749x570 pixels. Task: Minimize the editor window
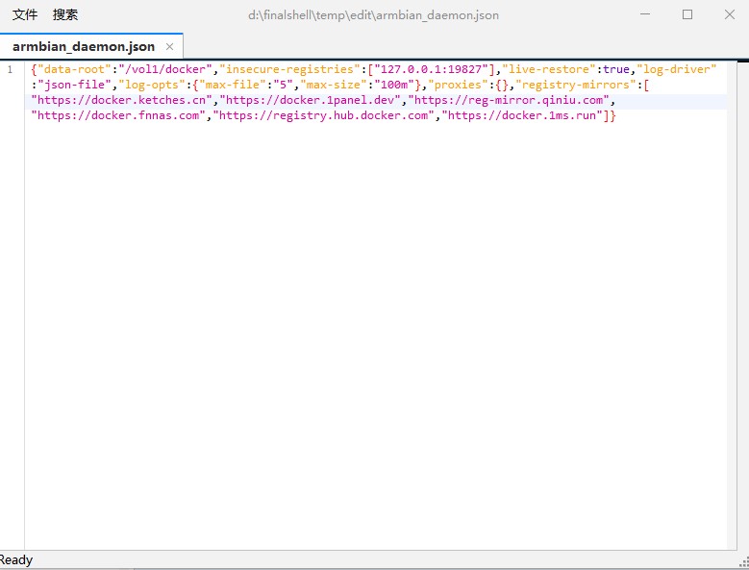click(643, 14)
